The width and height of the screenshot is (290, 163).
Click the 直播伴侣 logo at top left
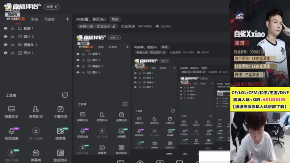pyautogui.click(x=22, y=7)
